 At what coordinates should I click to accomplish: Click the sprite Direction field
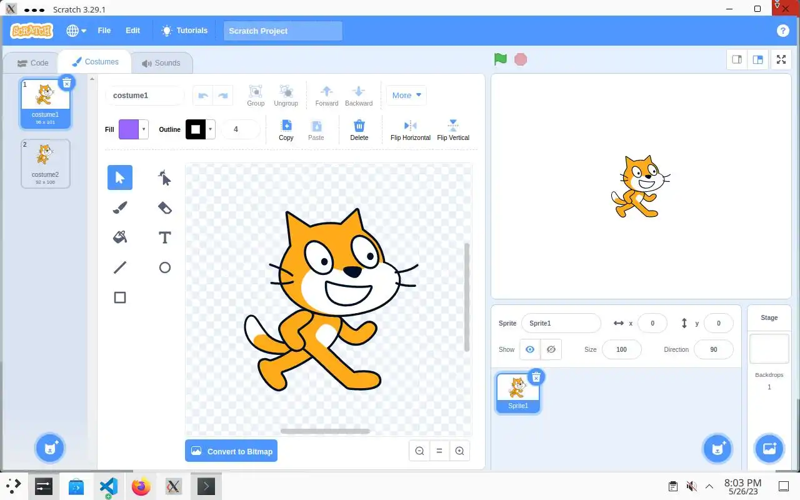pyautogui.click(x=714, y=349)
